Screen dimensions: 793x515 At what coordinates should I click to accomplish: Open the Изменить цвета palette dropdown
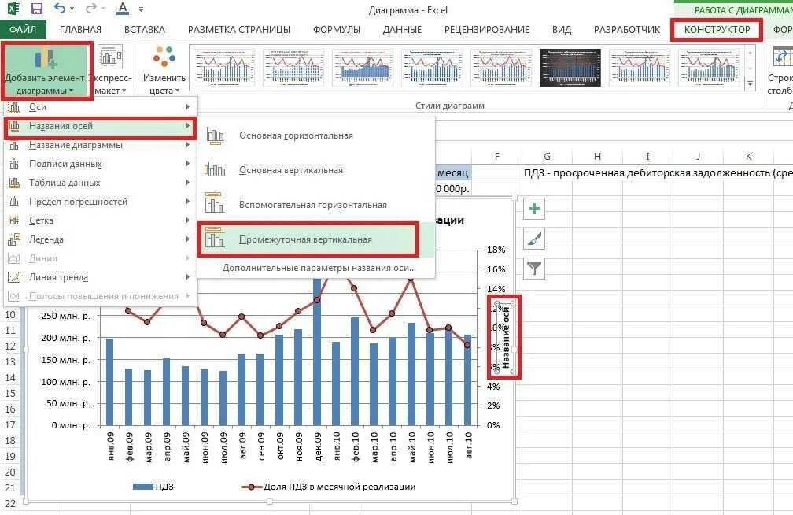[164, 71]
